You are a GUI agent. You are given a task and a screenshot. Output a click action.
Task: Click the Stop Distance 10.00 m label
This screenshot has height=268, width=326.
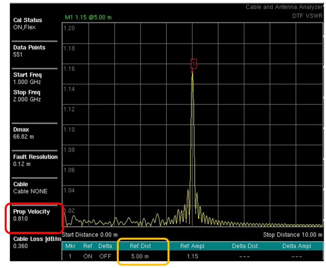point(293,235)
